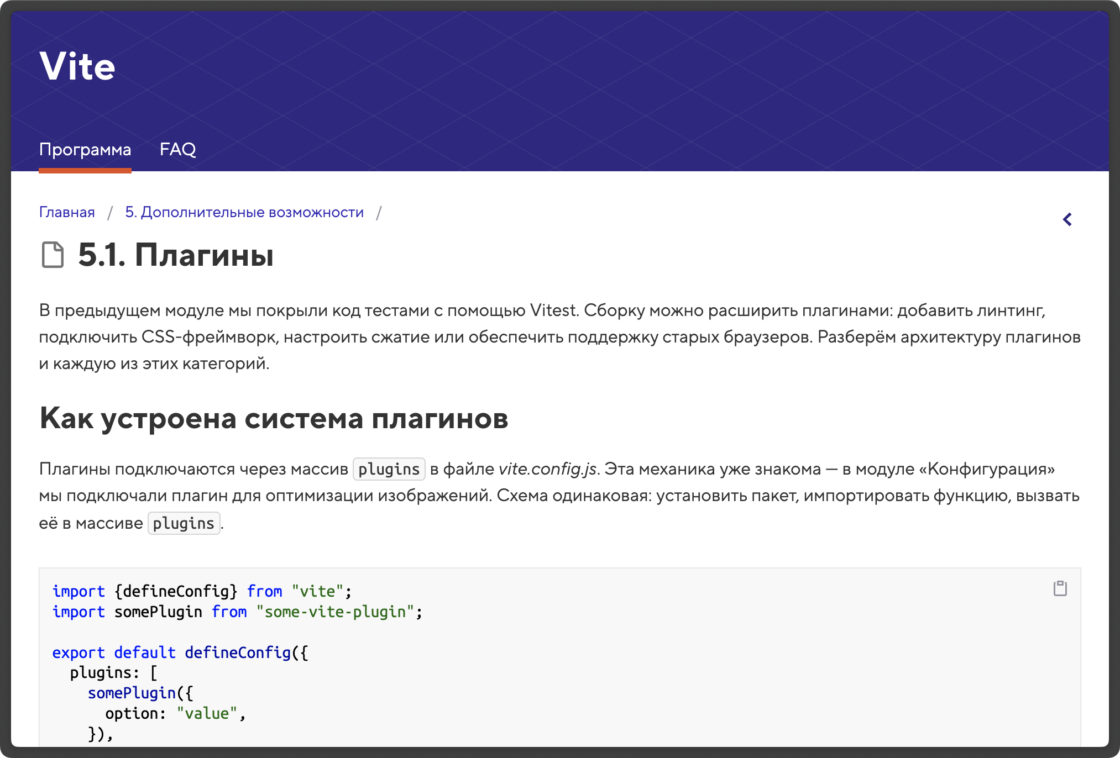This screenshot has width=1120, height=758.
Task: Switch to the FAQ tab
Action: click(x=177, y=149)
